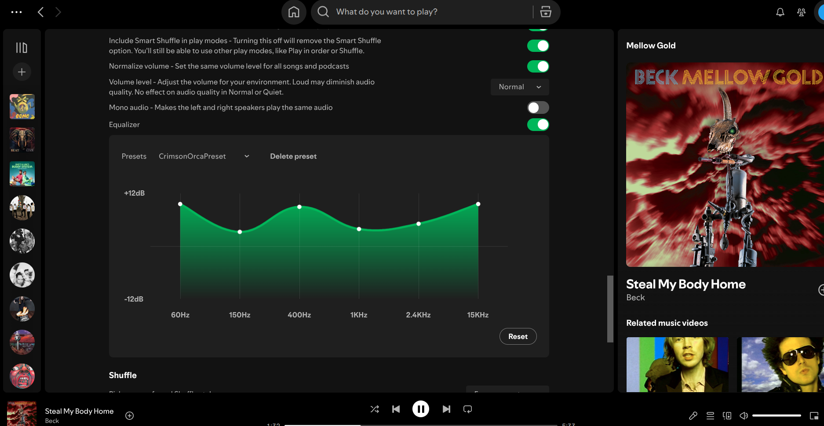The height and width of the screenshot is (426, 824).
Task: Select the 60Hz equalizer point
Action: pos(180,204)
